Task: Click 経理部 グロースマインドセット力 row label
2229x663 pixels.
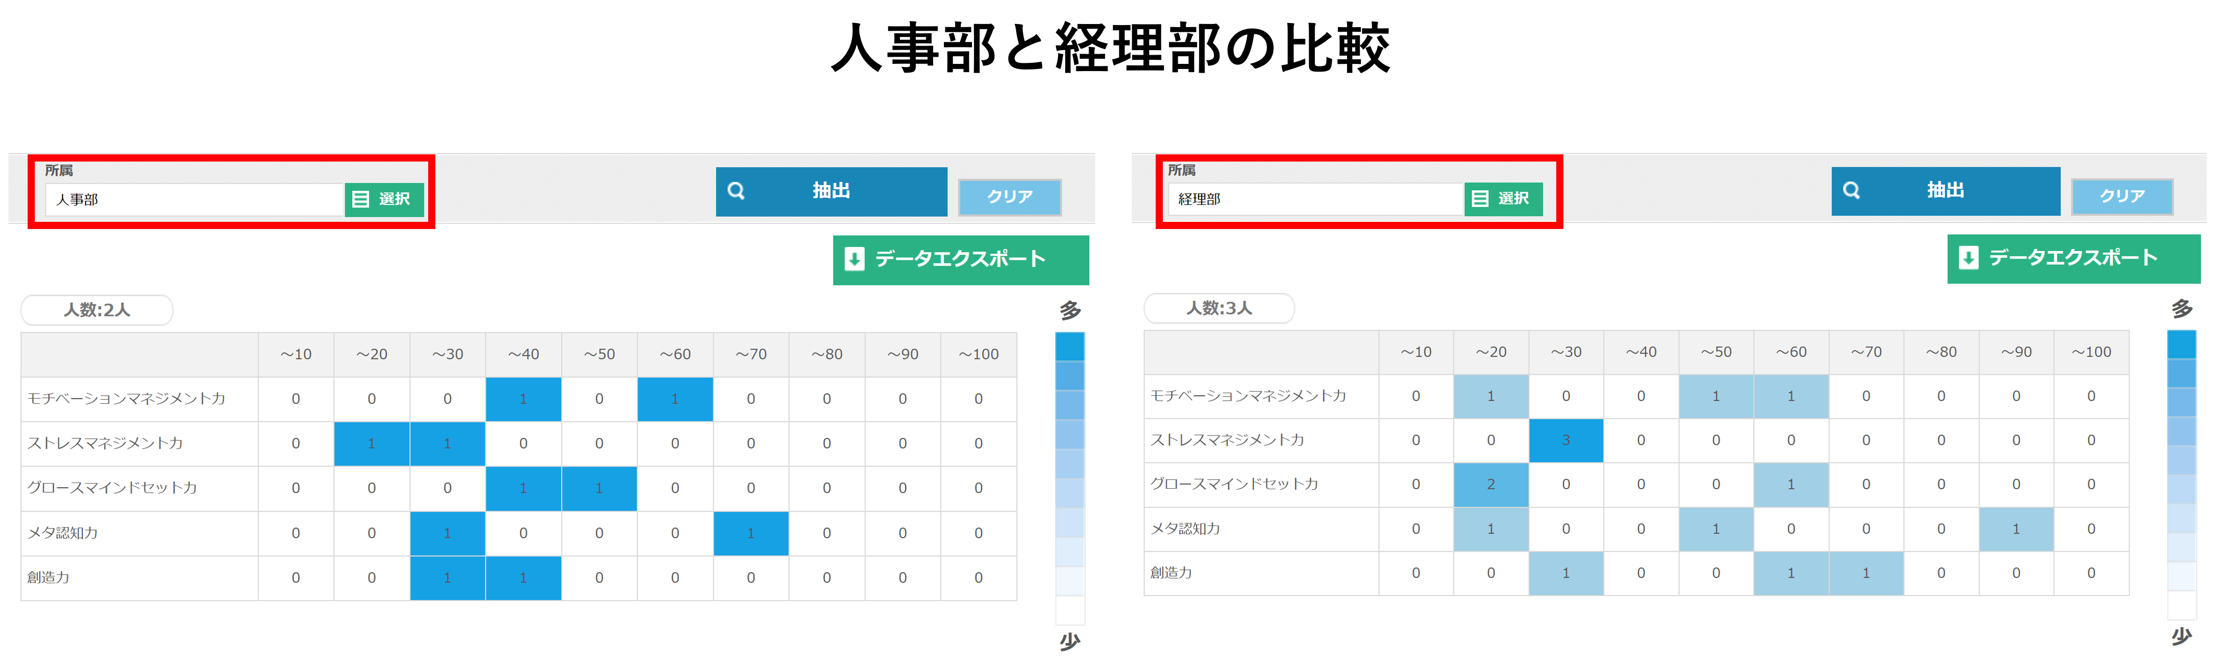Action: click(x=1234, y=484)
